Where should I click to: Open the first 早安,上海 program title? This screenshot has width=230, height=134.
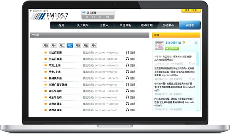54,66
